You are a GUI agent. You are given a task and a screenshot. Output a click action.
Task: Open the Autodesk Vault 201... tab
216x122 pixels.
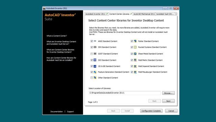(165, 14)
